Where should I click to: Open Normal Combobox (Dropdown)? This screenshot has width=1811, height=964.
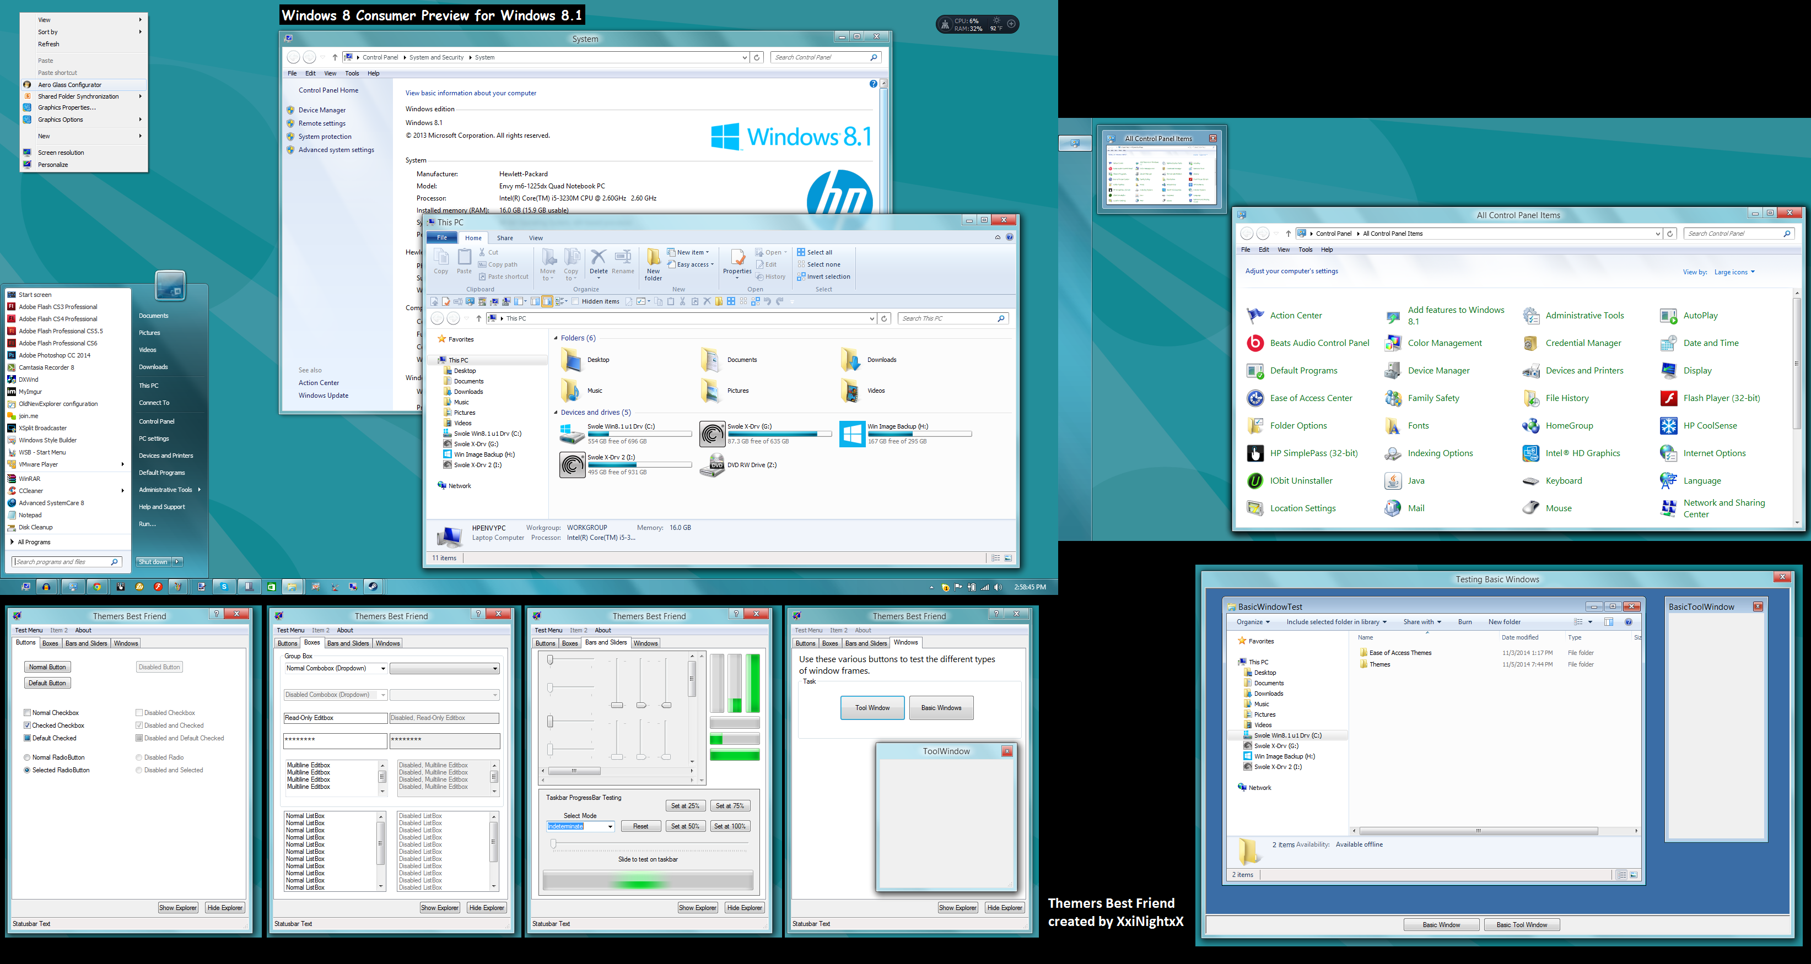click(335, 668)
